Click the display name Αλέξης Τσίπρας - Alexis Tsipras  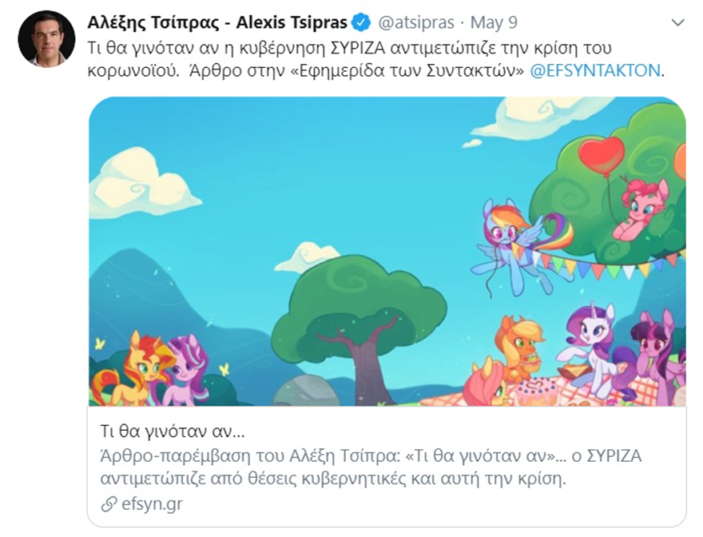(217, 22)
